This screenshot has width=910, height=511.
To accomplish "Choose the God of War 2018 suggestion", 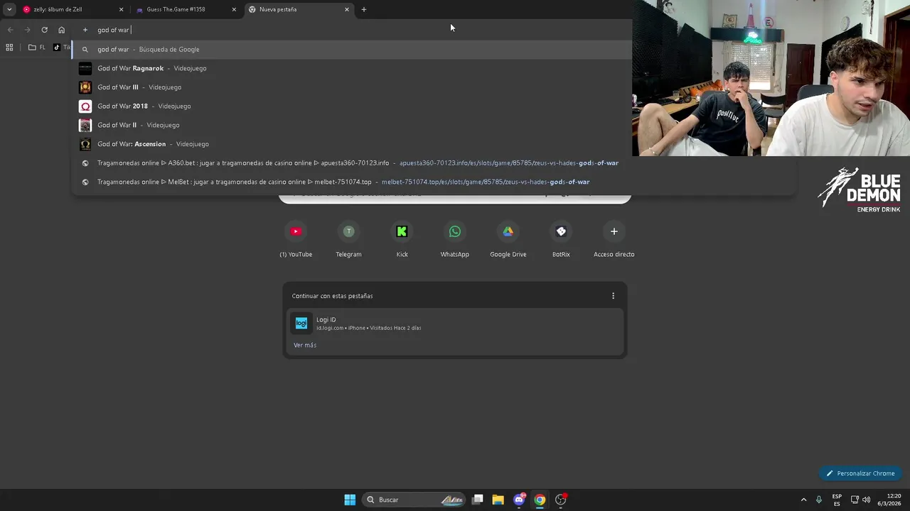I will pyautogui.click(x=352, y=106).
